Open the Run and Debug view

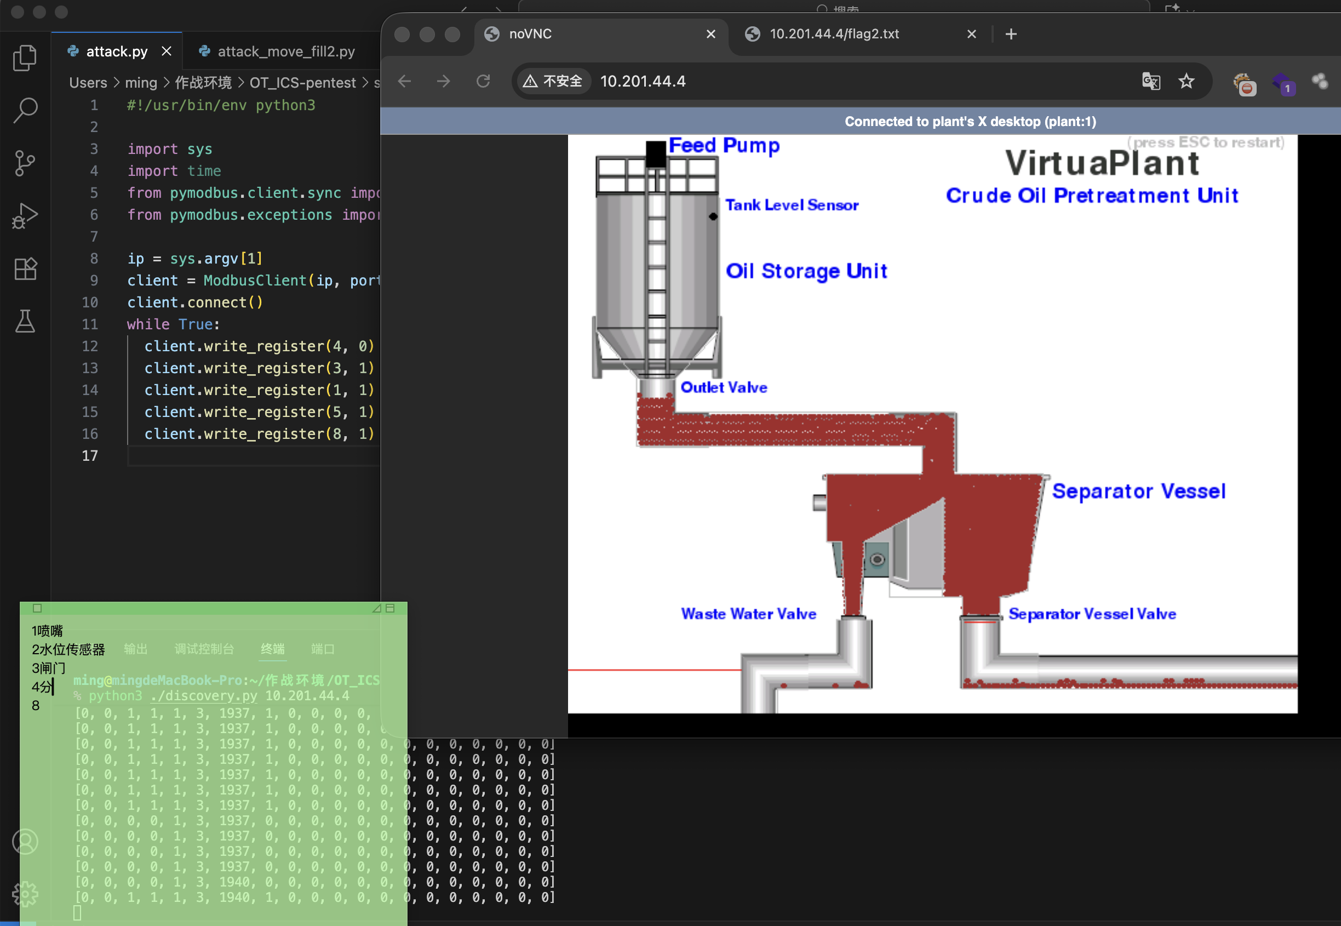coord(25,216)
